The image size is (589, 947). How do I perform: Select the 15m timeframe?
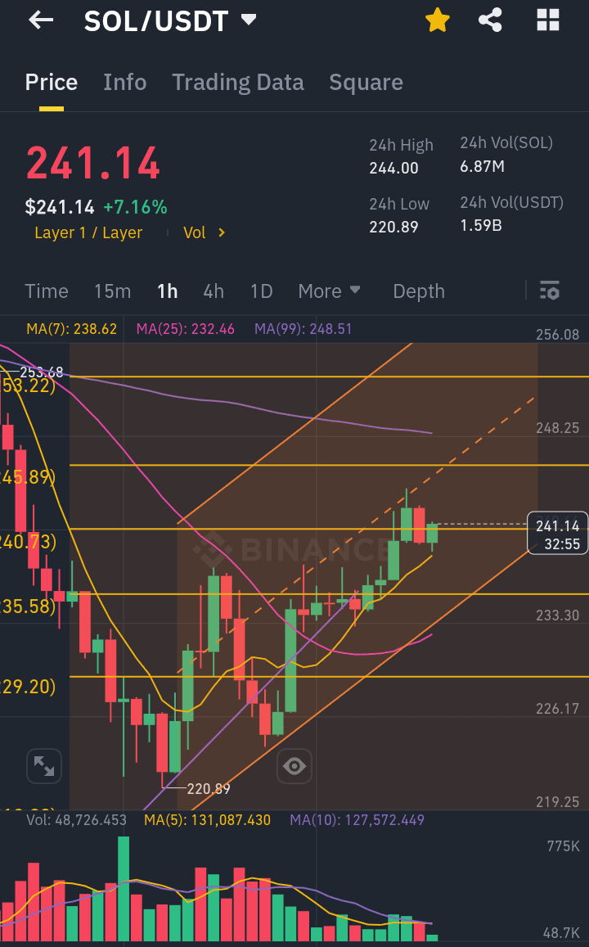pos(112,291)
